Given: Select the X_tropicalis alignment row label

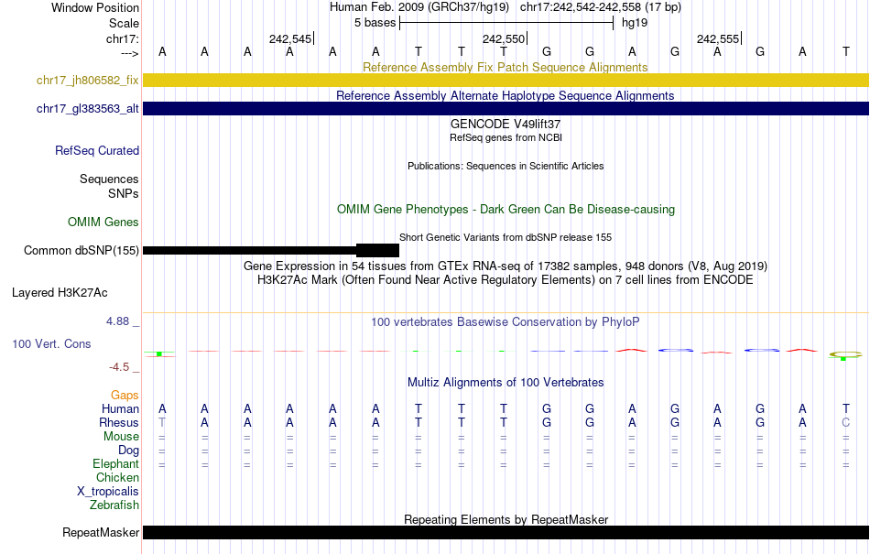Looking at the screenshot, I should point(108,492).
